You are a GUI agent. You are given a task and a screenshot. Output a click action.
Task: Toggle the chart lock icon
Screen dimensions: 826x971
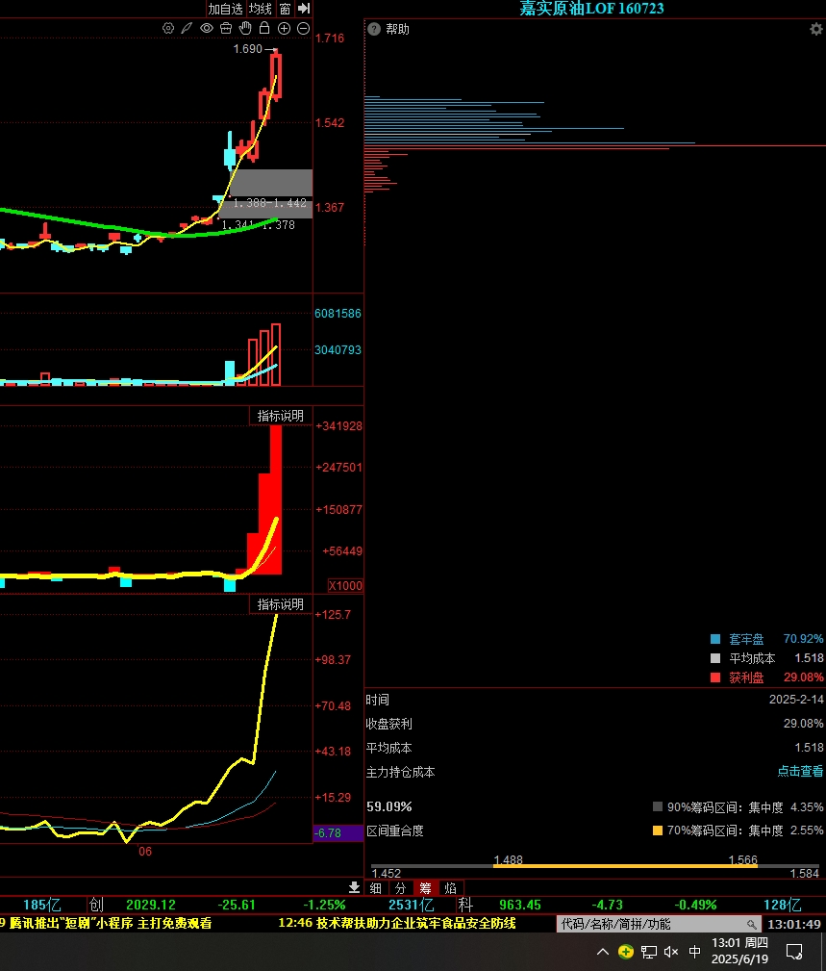pyautogui.click(x=264, y=28)
